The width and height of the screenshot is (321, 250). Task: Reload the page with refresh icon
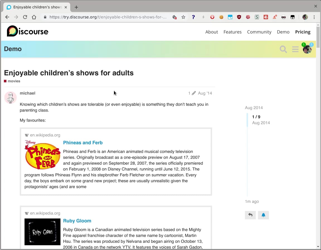pos(25,17)
